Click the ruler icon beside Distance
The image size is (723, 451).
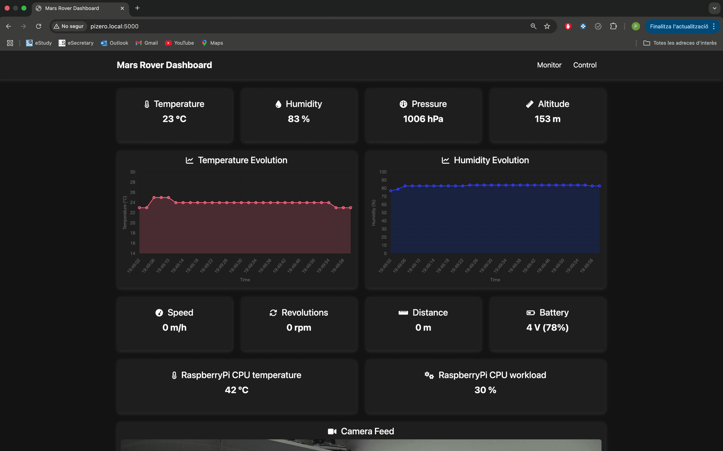click(403, 313)
